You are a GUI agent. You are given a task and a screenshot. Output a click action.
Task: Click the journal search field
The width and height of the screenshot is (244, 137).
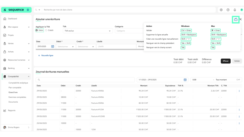pyautogui.click(x=85, y=80)
